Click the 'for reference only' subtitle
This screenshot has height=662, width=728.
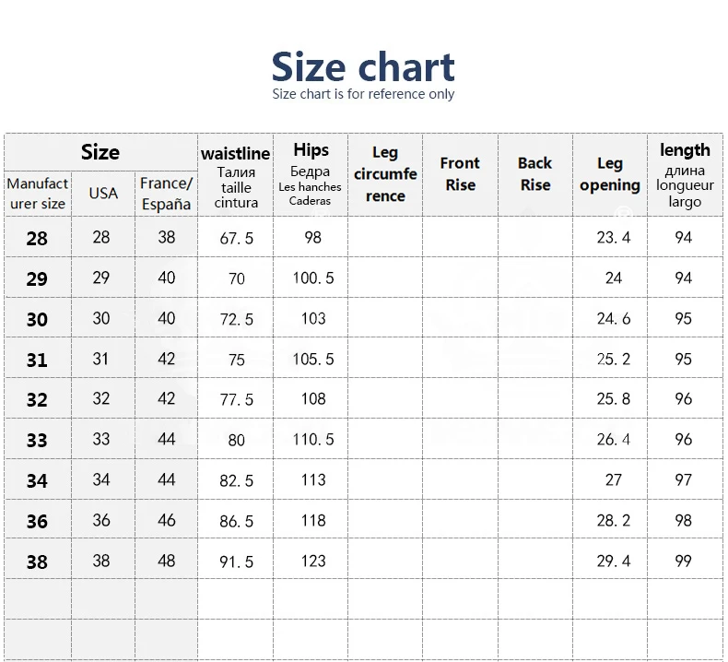tap(362, 94)
